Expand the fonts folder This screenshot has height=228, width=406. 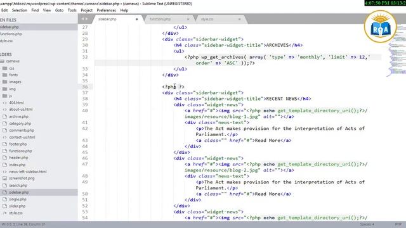tap(4, 75)
